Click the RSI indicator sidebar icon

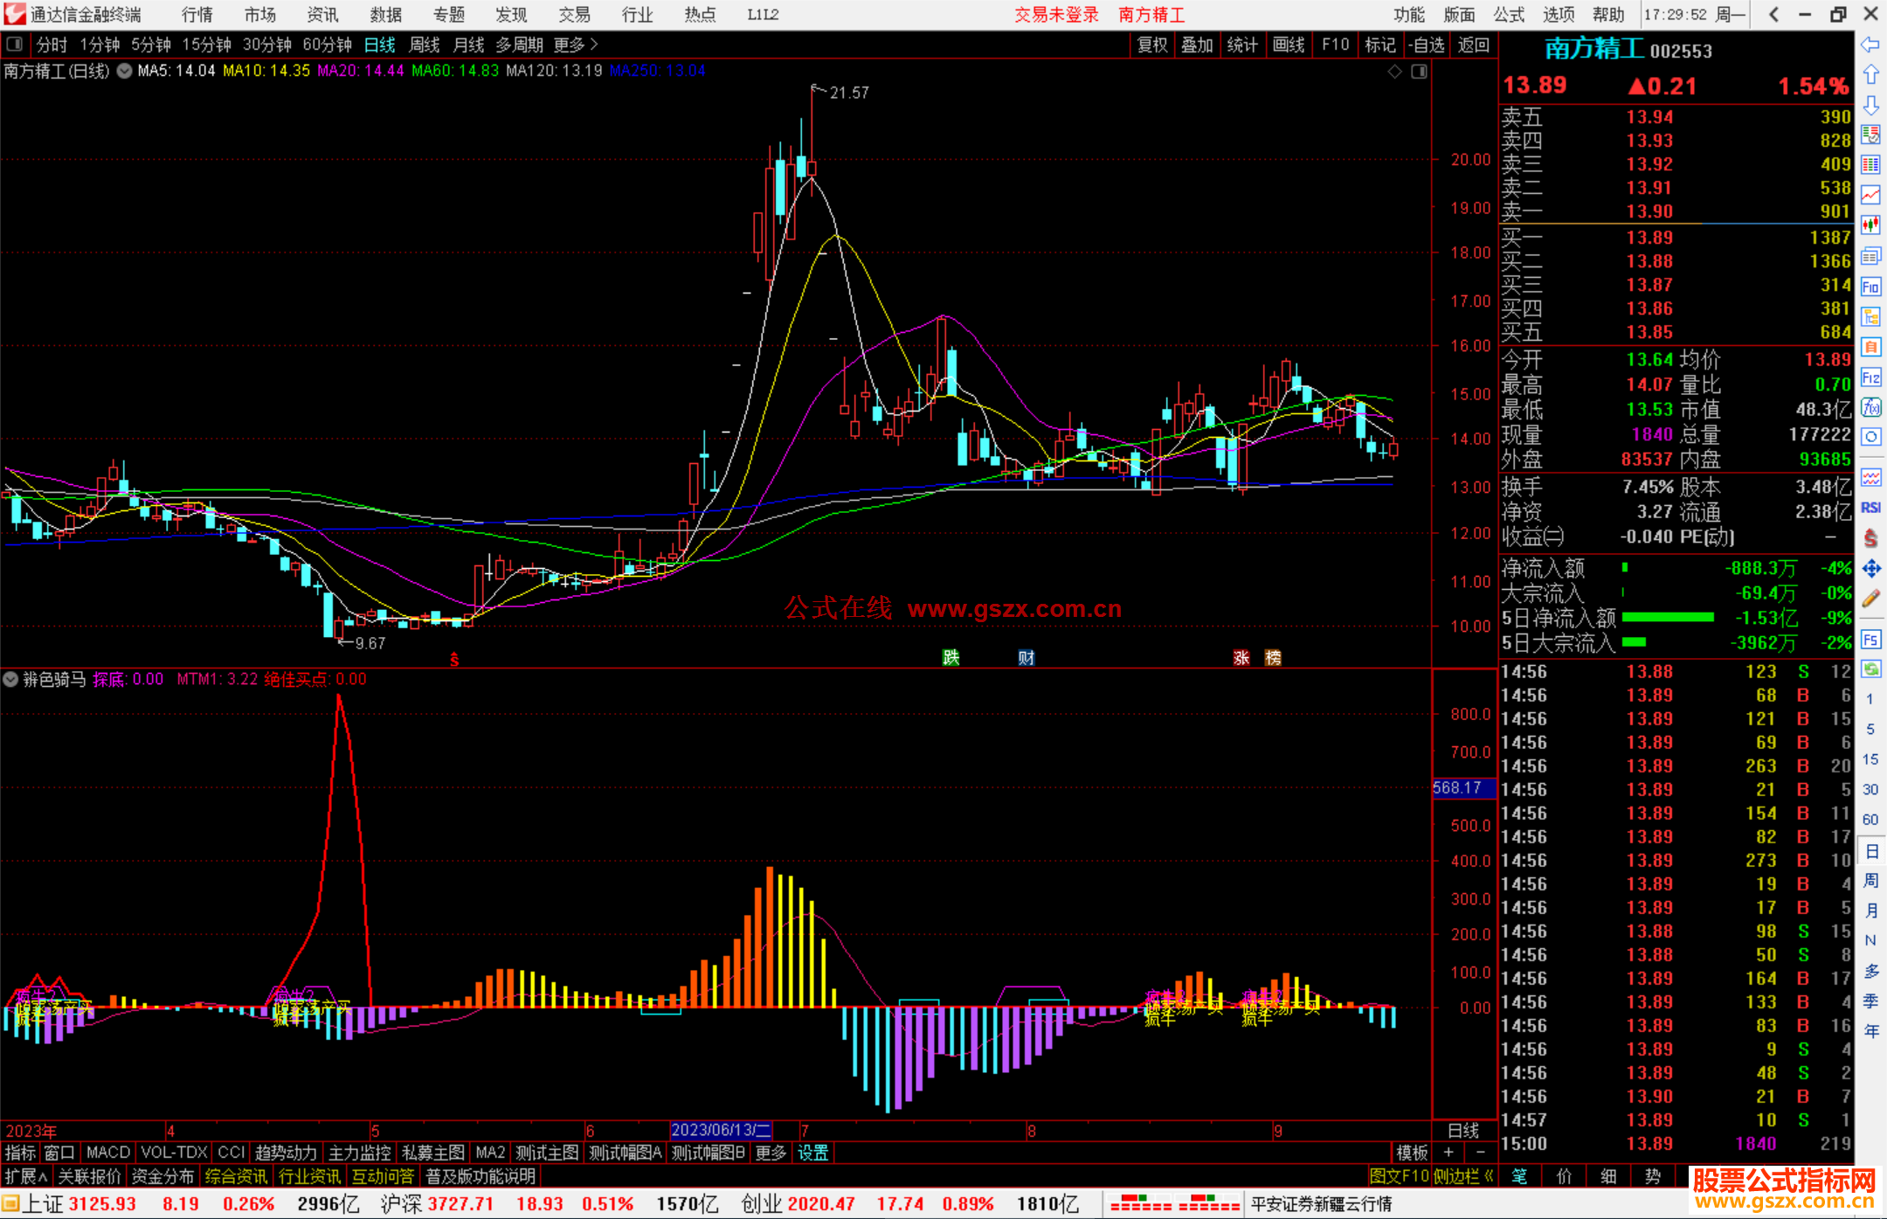1870,508
